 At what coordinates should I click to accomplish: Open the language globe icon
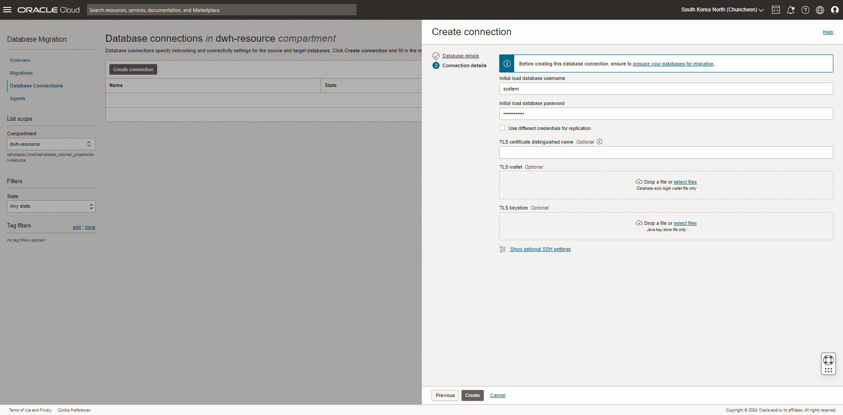(x=820, y=10)
